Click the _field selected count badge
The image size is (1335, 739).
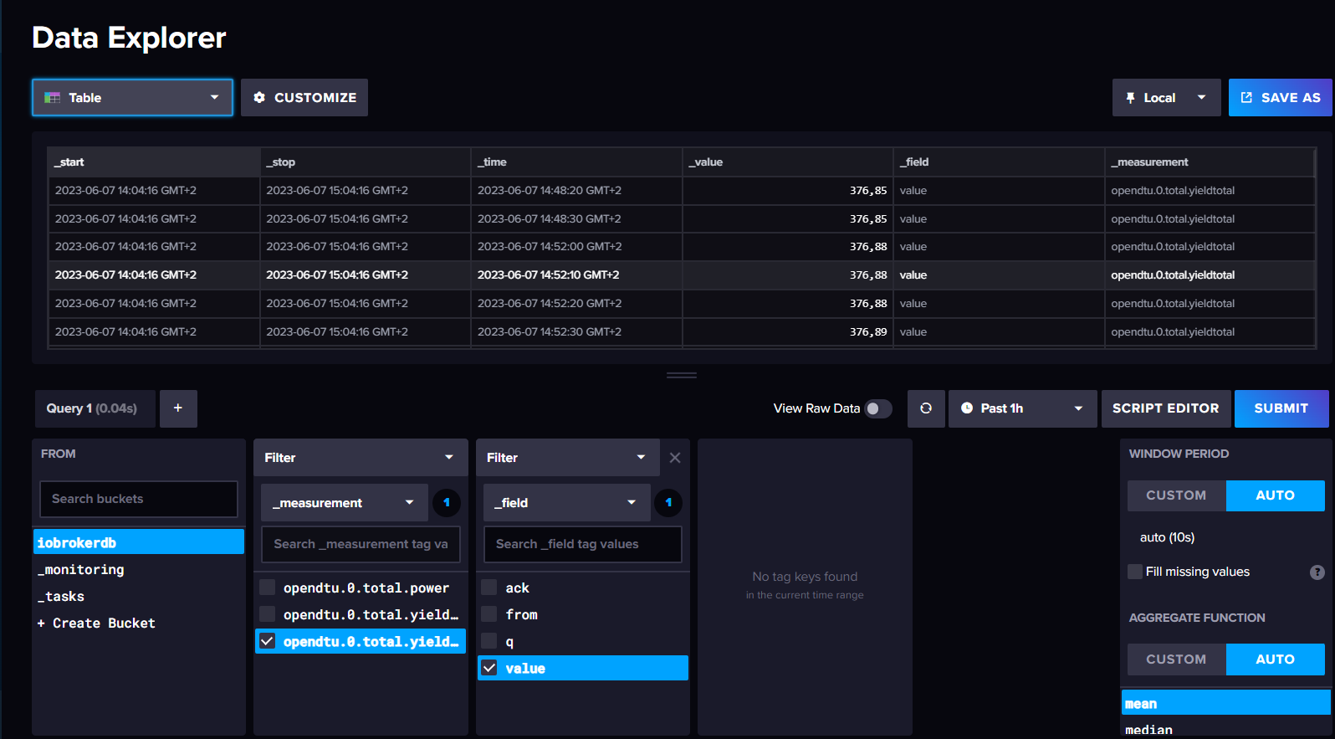[x=668, y=503]
